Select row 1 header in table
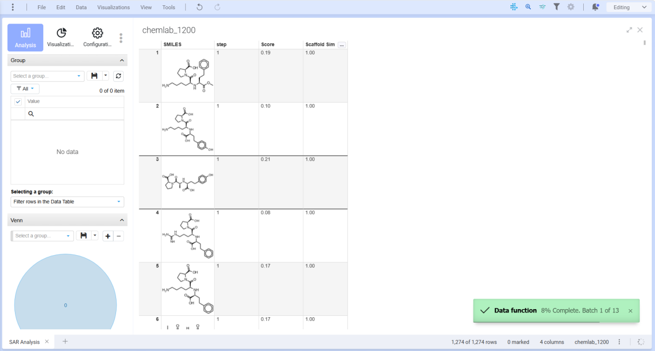The height and width of the screenshot is (351, 655). pyautogui.click(x=150, y=76)
